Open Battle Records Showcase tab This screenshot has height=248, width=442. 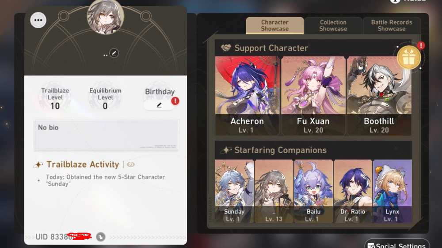click(392, 26)
